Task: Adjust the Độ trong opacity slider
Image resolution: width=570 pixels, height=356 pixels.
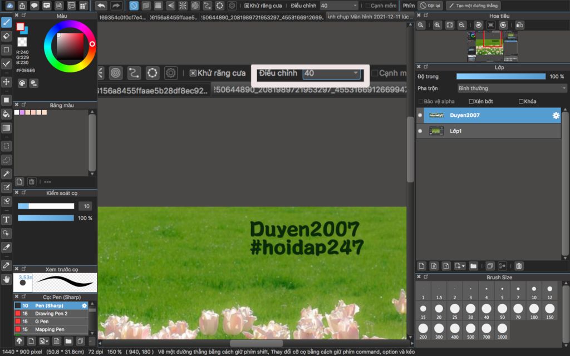Action: [x=501, y=76]
